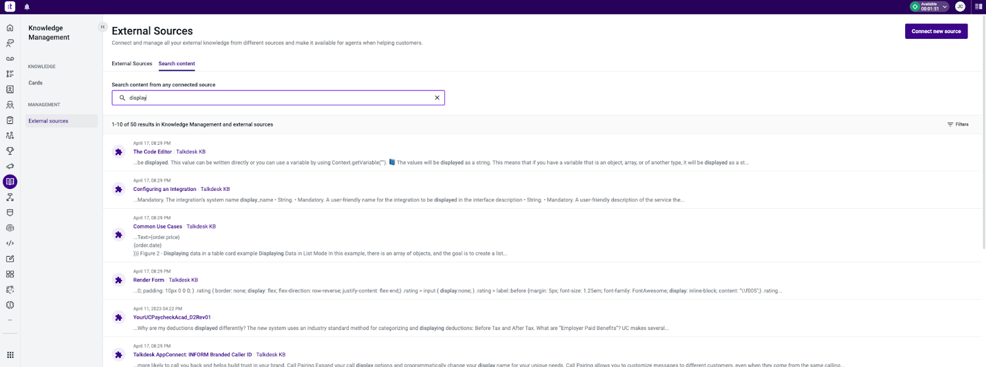Switch to the External Sources tab
Screen dimensions: 986x367
pyautogui.click(x=132, y=63)
